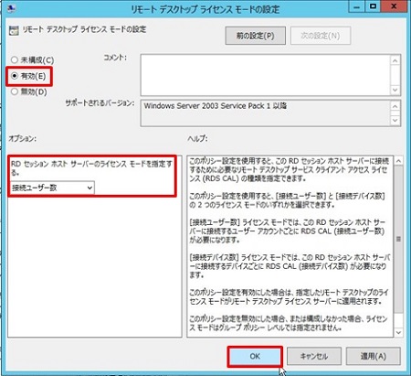
Task: Click the title bar system icon
Action: [11, 8]
